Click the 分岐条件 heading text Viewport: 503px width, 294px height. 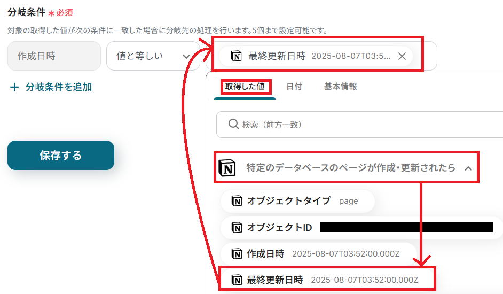(27, 12)
